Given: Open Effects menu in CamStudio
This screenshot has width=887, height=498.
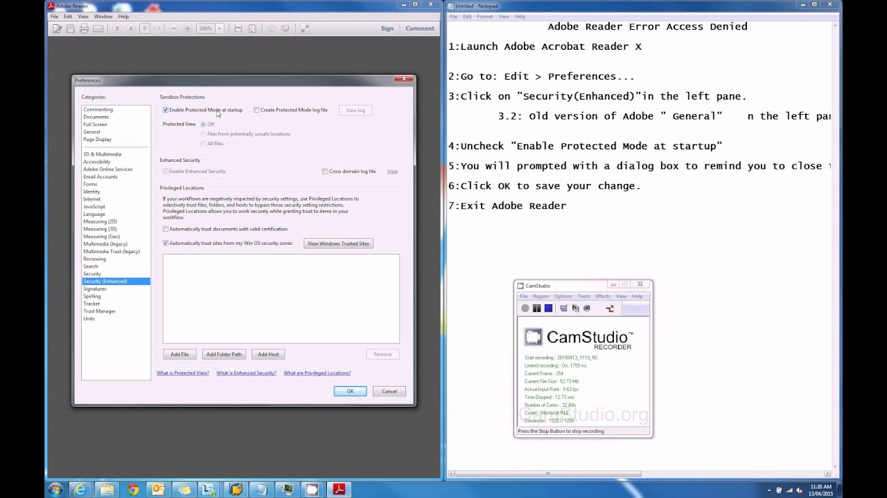Looking at the screenshot, I should (603, 296).
